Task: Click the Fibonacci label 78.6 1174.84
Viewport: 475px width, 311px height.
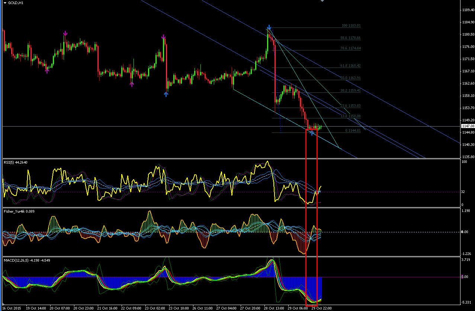Action: (350, 48)
